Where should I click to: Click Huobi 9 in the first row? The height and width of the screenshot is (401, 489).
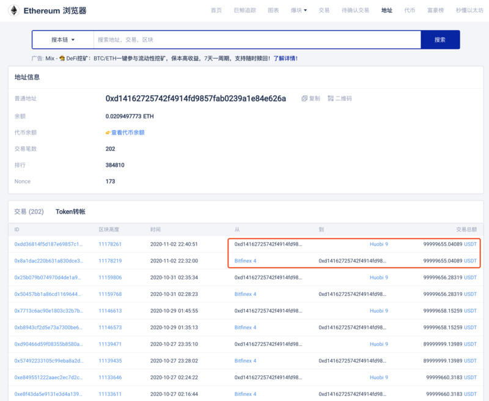click(x=378, y=244)
